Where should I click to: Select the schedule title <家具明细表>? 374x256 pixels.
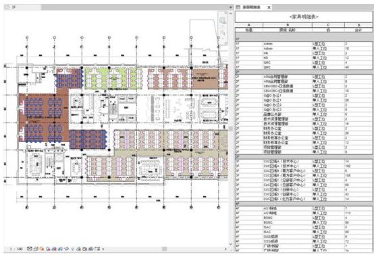tap(304, 17)
